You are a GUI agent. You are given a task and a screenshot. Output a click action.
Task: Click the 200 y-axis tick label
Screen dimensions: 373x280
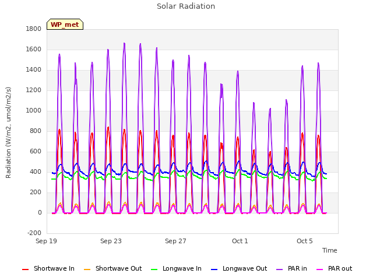click(x=36, y=192)
